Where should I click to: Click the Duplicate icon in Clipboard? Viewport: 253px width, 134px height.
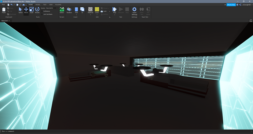click(8, 14)
